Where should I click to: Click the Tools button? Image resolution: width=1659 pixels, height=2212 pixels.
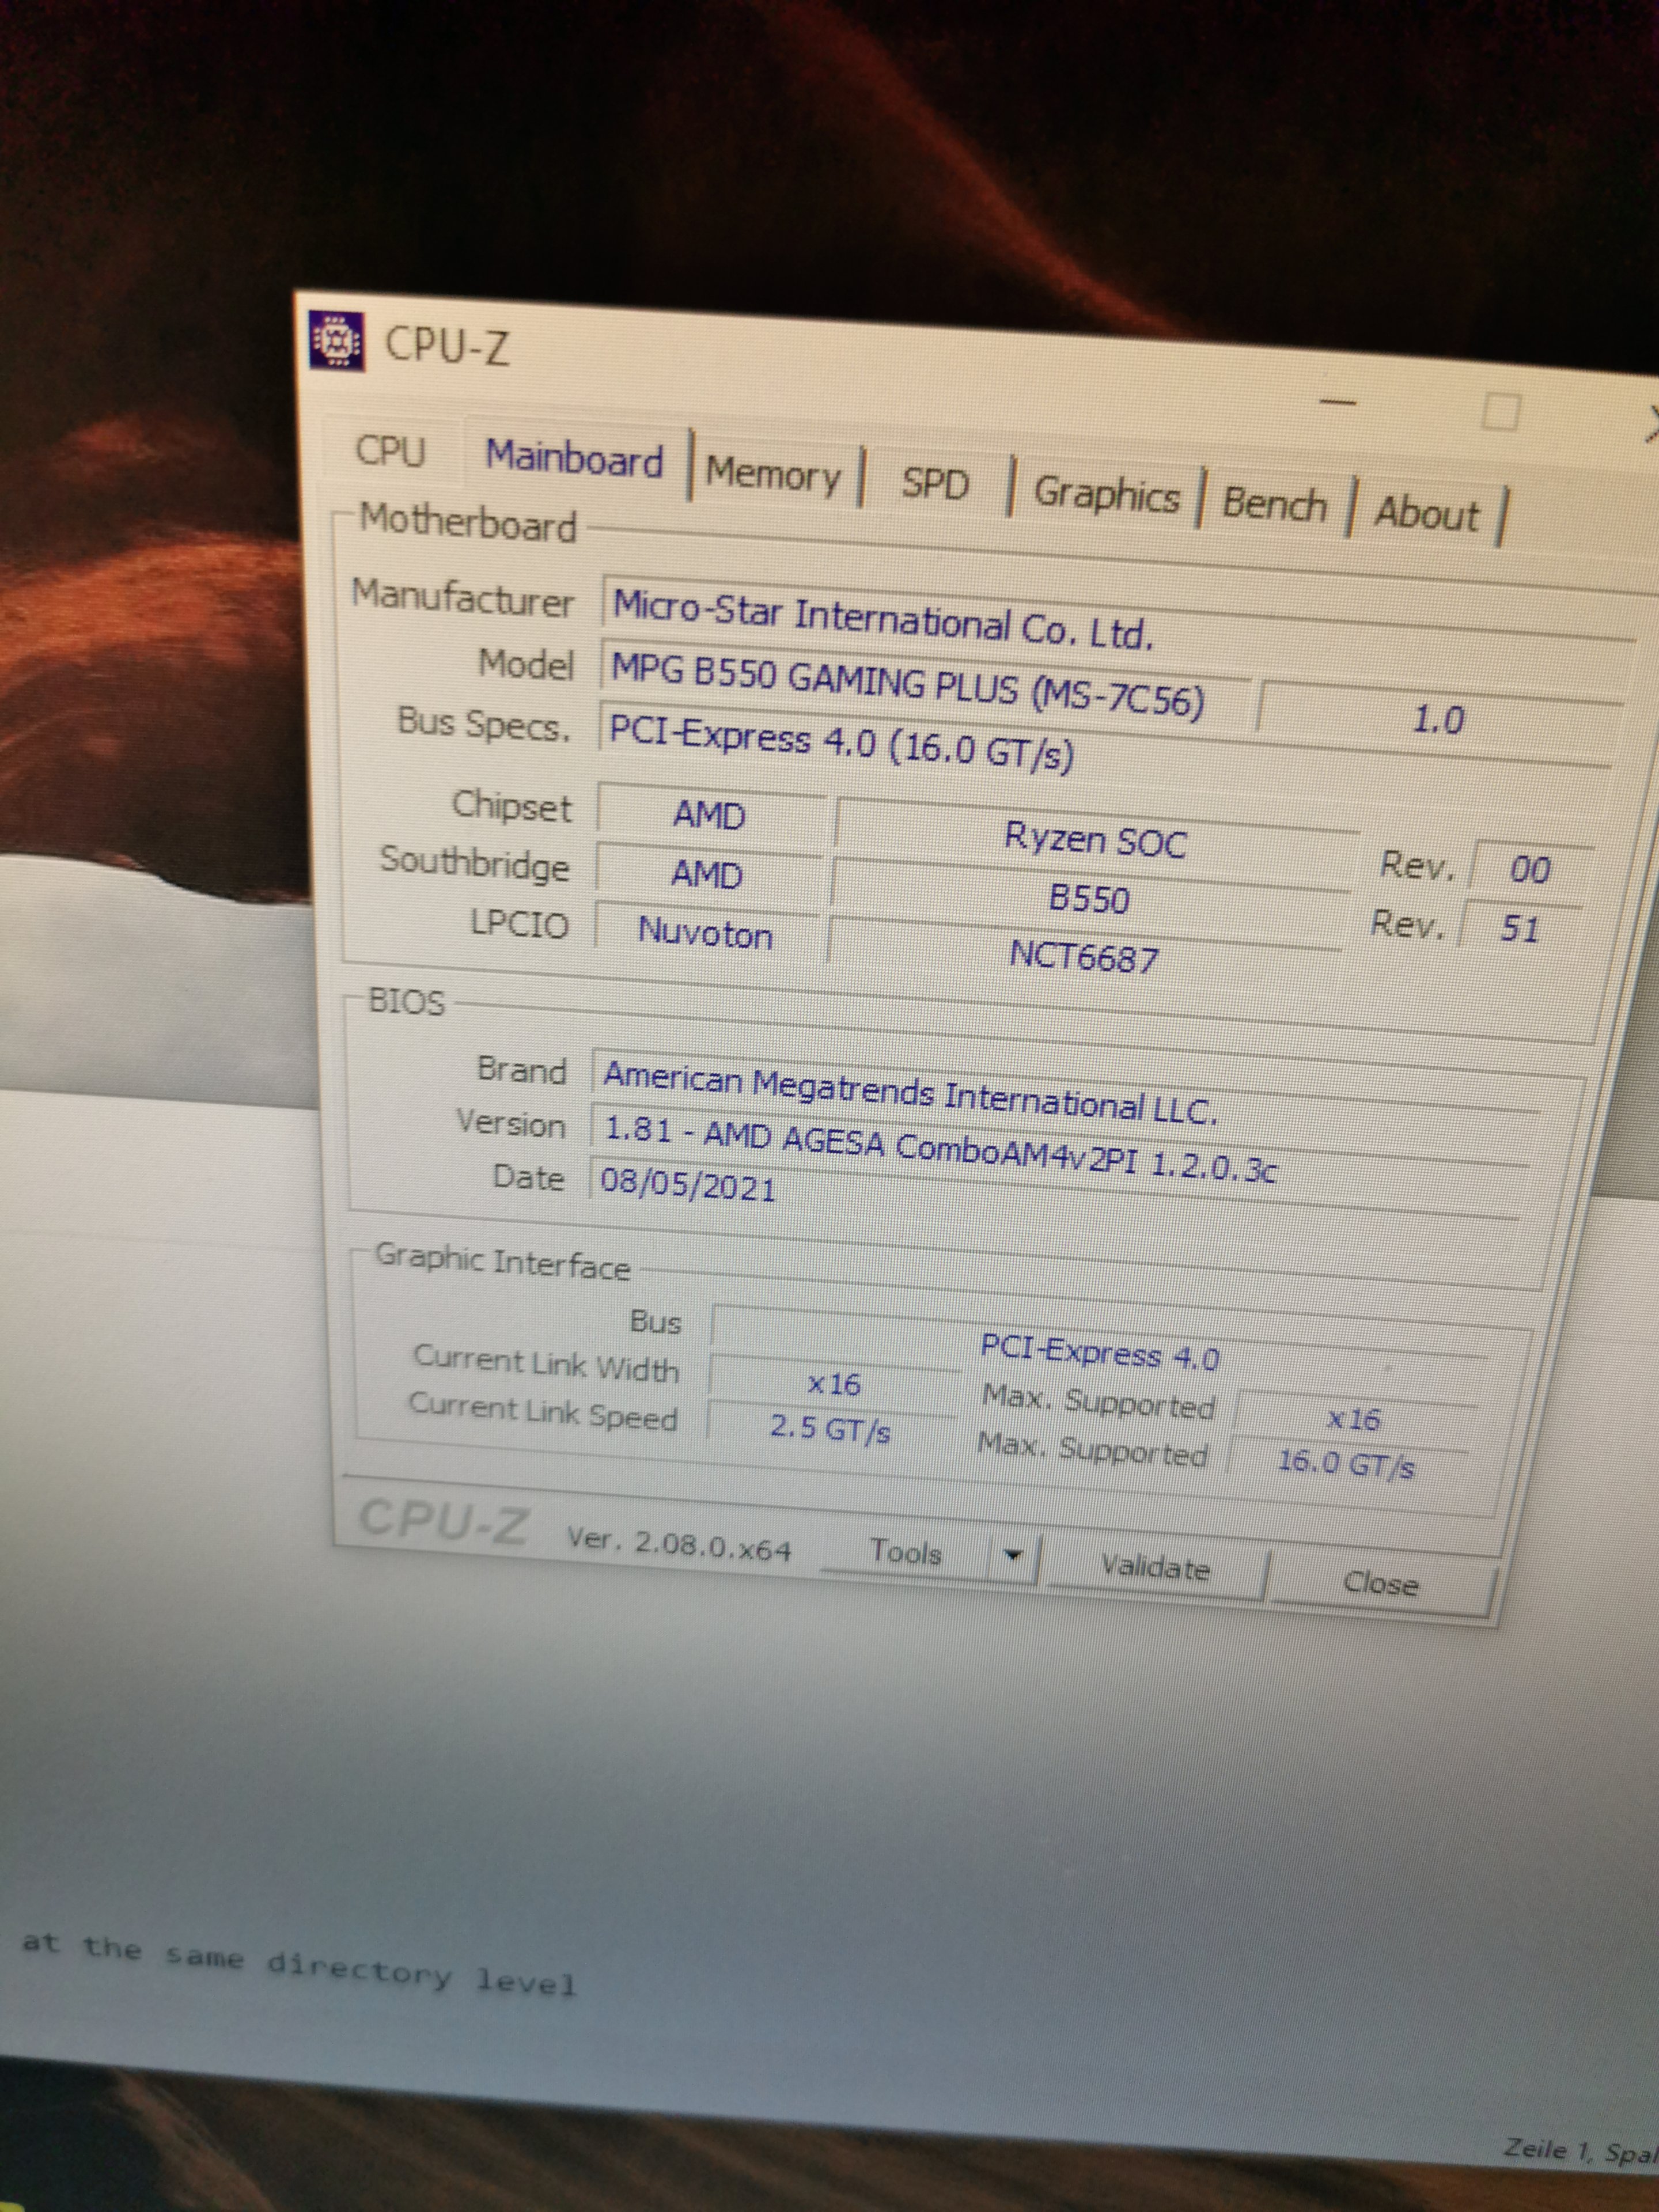[x=905, y=1552]
